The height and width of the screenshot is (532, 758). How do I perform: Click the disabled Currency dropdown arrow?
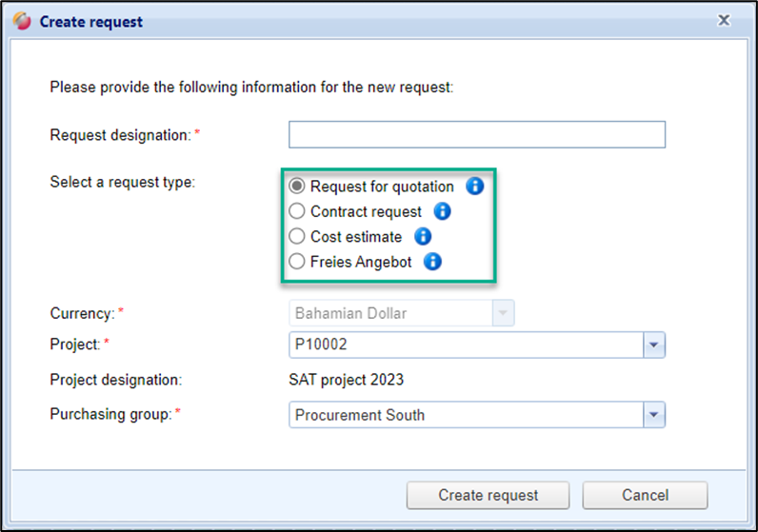[503, 313]
